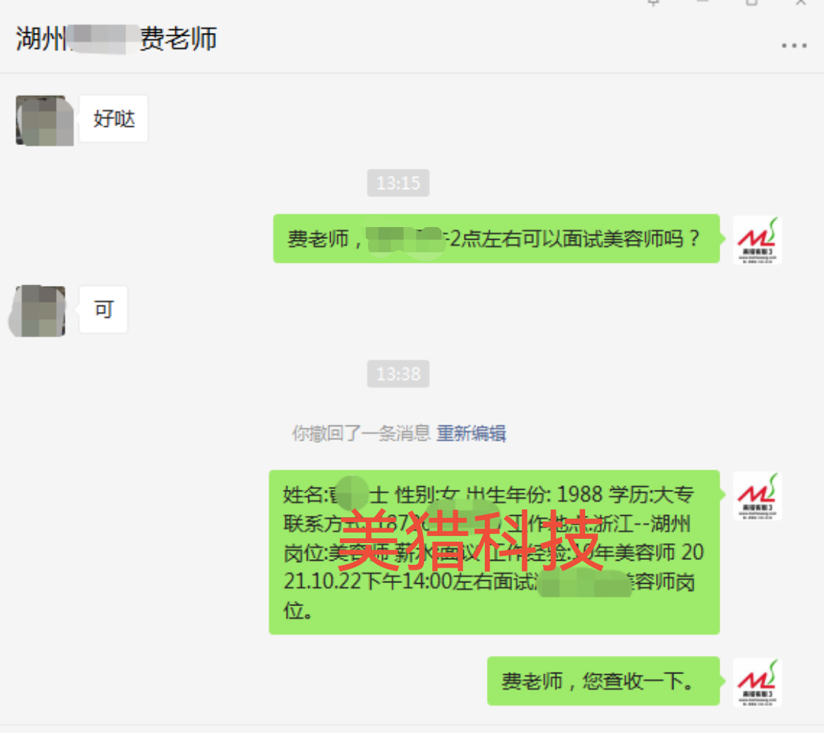Viewport: 824px width, 733px height.
Task: Click the 费老师，您查收一下 message bubble
Action: pos(603,681)
